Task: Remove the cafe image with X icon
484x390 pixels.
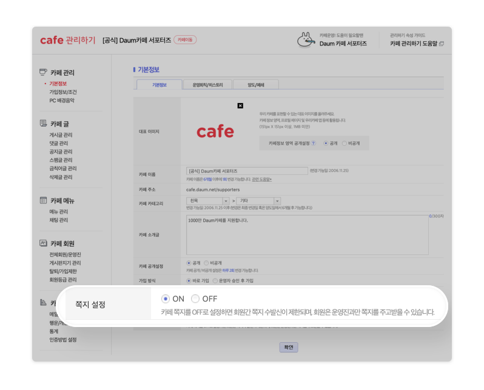Action: 240,106
